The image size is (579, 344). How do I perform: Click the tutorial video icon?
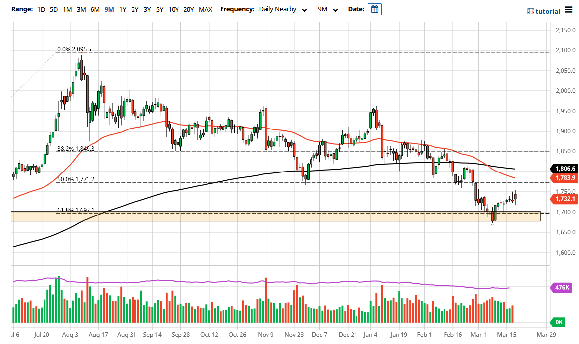coord(531,11)
